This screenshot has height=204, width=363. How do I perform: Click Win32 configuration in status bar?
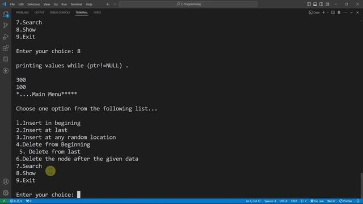point(331,201)
